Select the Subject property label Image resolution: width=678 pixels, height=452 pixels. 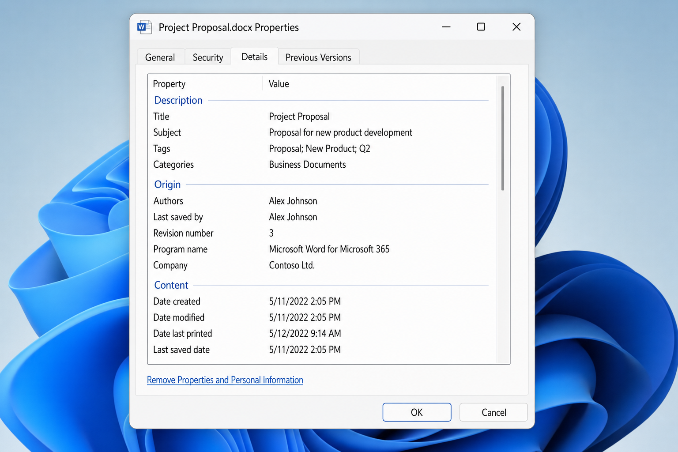click(167, 132)
